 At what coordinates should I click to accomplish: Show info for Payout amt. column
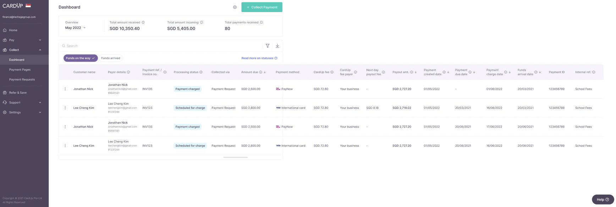[412, 72]
